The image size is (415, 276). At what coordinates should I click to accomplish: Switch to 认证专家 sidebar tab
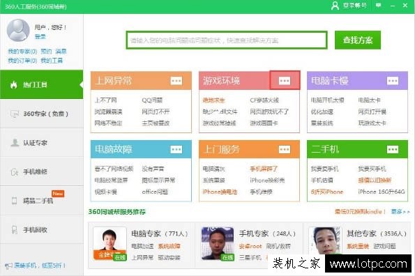pos(42,143)
